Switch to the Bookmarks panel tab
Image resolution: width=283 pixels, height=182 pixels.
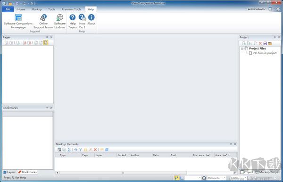(27, 172)
